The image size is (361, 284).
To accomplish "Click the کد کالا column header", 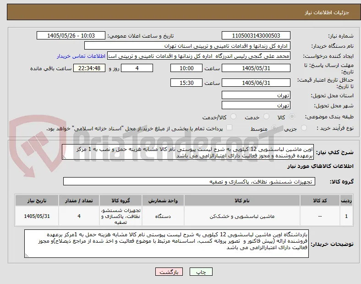I will (x=320, y=200).
